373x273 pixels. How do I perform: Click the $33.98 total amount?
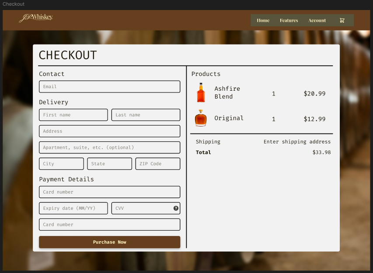[x=321, y=152]
